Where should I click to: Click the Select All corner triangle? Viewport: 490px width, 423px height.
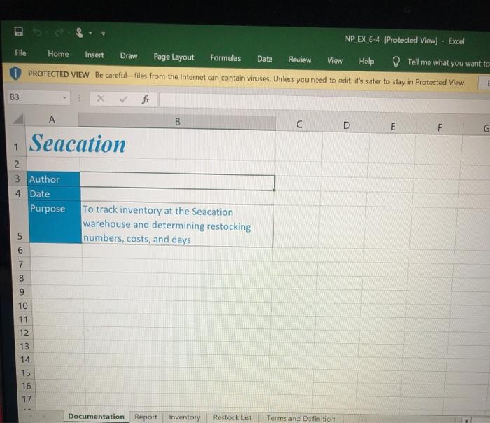[18, 119]
